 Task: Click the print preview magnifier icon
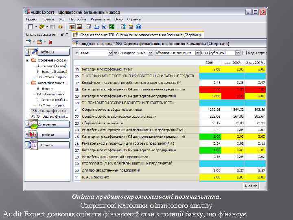tap(89, 27)
